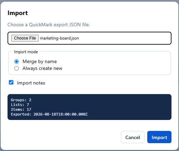Click the Lists: 7 summary line

click(x=20, y=105)
